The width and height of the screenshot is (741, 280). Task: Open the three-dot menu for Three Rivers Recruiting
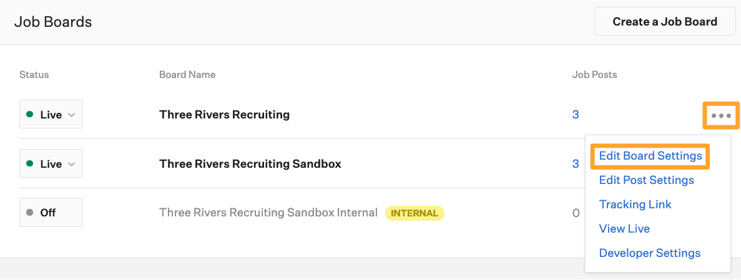(x=721, y=115)
